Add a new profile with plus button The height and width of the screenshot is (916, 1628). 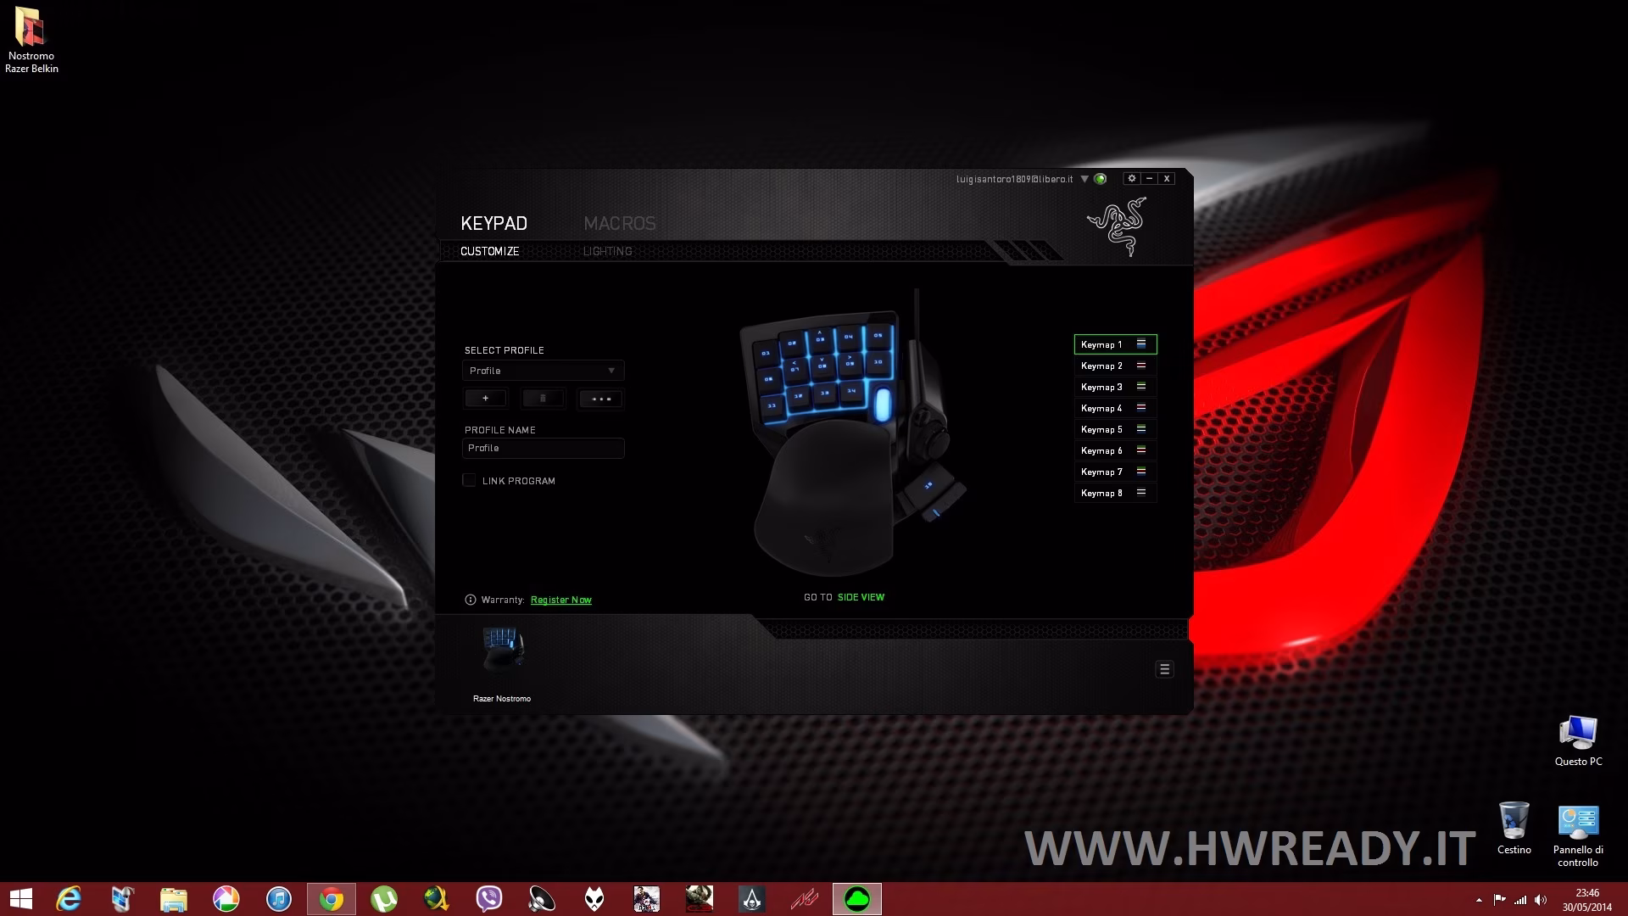pyautogui.click(x=485, y=399)
